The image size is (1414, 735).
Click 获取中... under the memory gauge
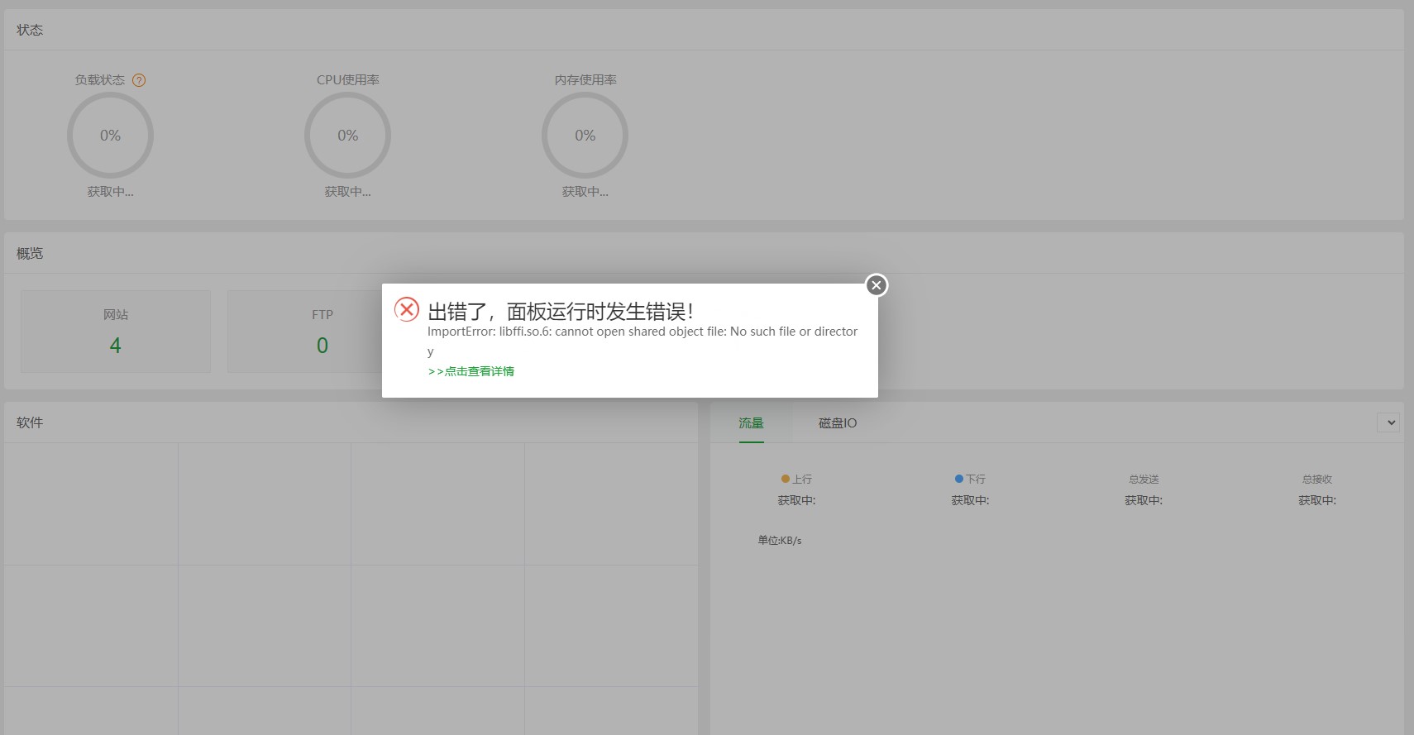coord(585,192)
